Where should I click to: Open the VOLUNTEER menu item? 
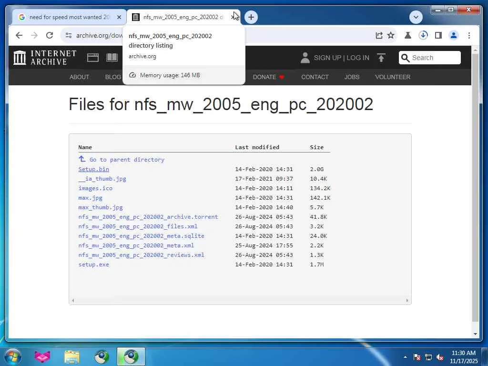(x=393, y=77)
